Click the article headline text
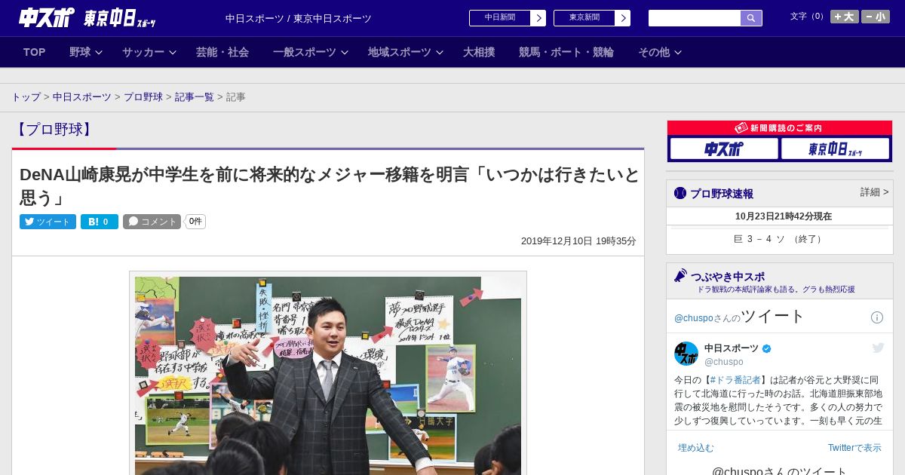905x475 pixels. click(329, 186)
